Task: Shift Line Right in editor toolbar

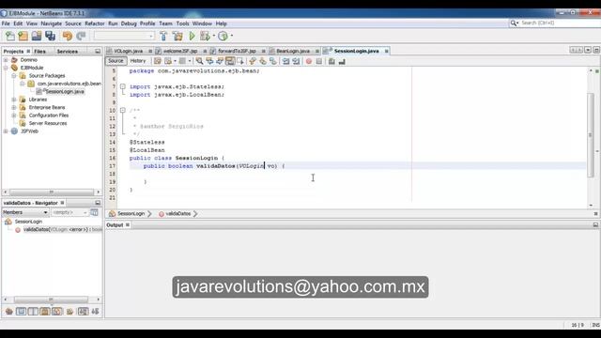Action: (x=296, y=61)
